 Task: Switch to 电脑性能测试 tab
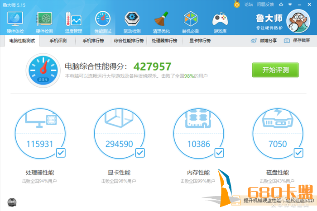[x=22, y=41]
